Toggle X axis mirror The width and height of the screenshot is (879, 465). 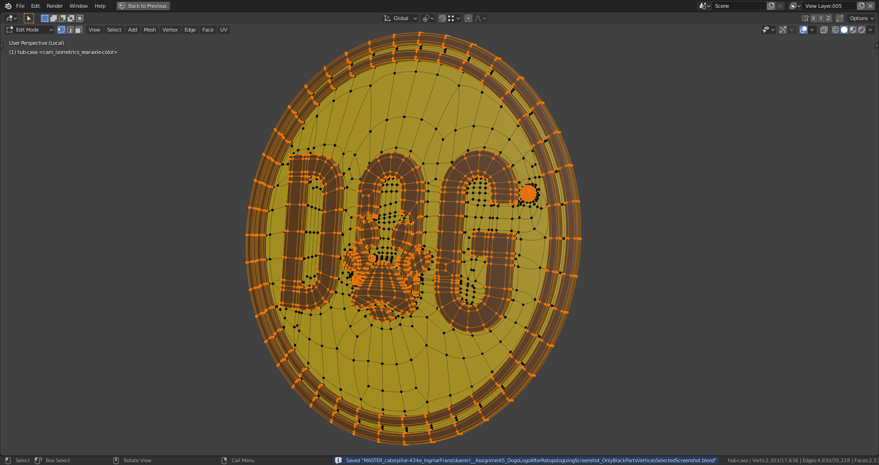coord(814,18)
